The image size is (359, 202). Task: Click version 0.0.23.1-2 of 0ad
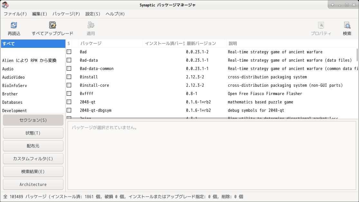coord(197,52)
